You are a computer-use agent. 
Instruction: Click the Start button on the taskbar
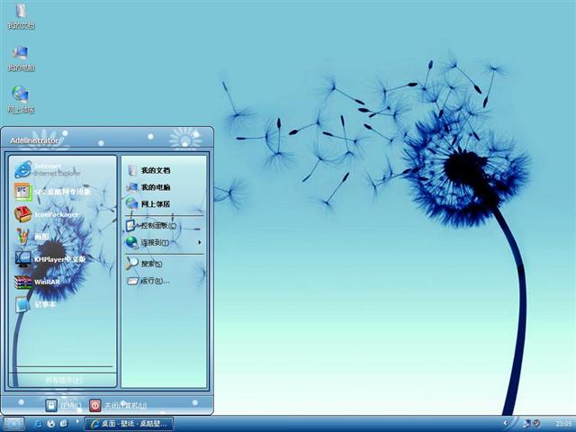[x=13, y=423]
